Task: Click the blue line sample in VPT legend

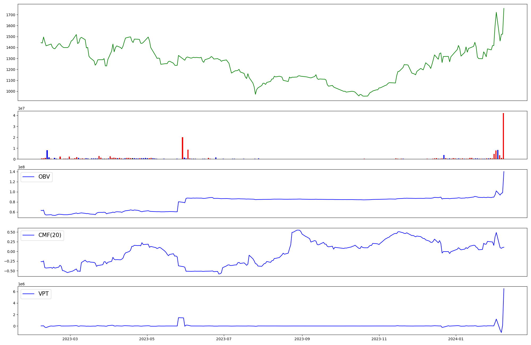Action: (x=29, y=294)
